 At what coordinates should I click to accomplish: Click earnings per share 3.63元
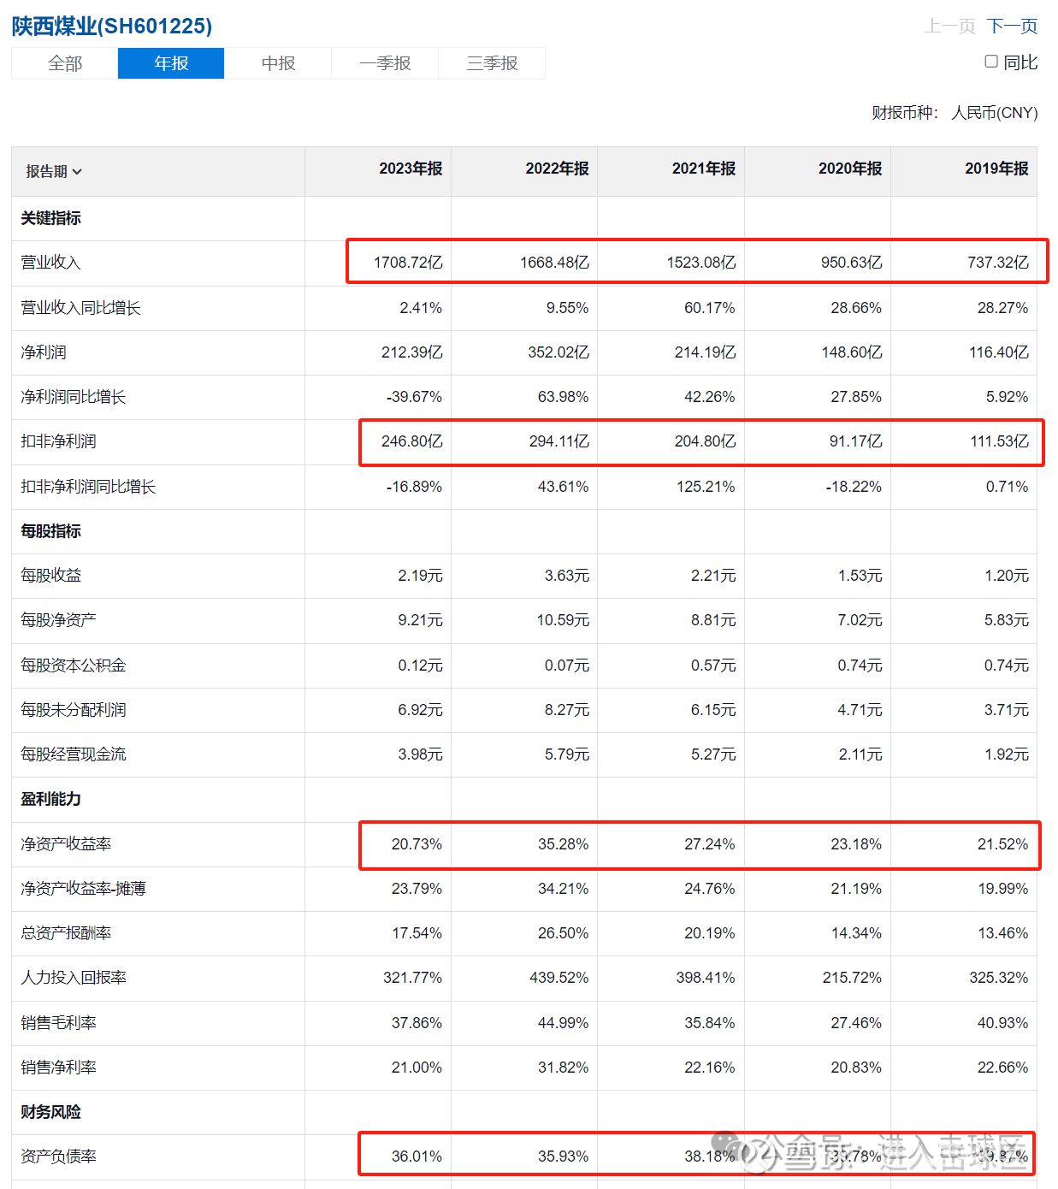[x=567, y=576]
